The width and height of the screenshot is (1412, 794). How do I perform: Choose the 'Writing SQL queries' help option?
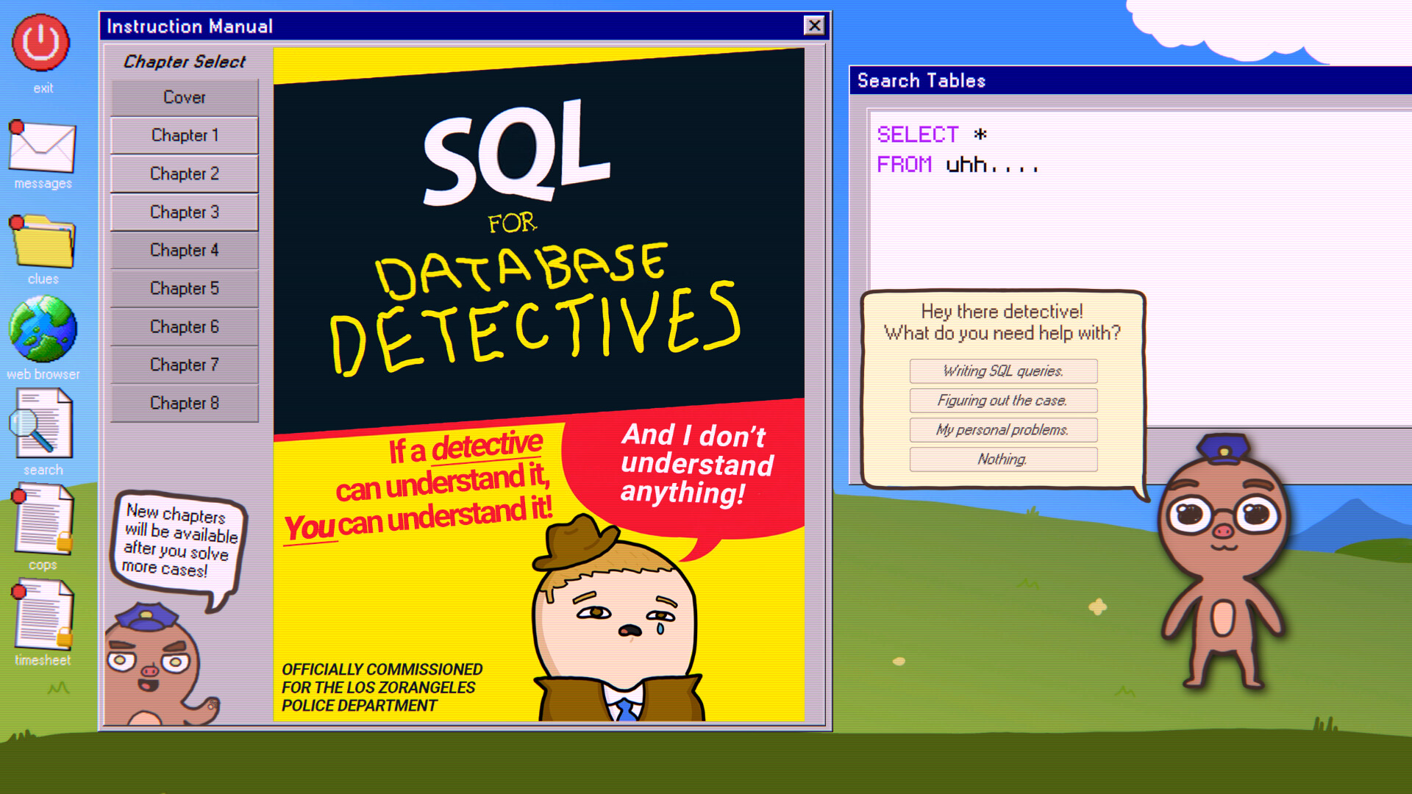click(x=1003, y=371)
